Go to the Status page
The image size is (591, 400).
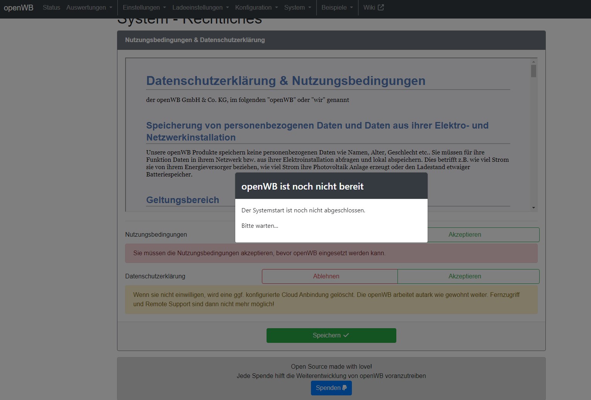point(51,8)
